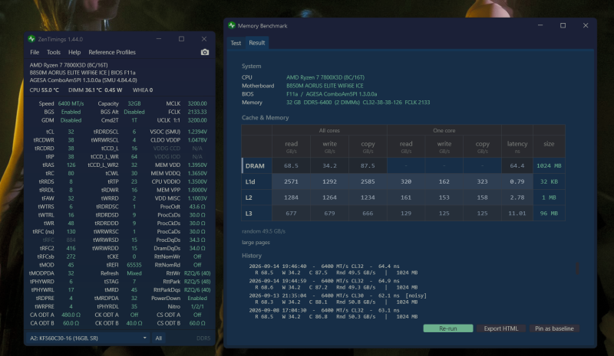Maximize the Memory Benchmark window

point(563,25)
